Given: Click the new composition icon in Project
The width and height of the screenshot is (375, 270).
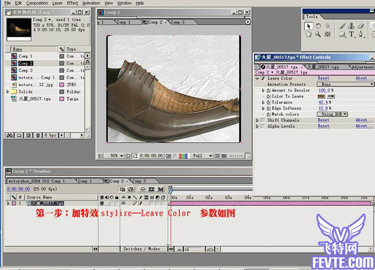Looking at the screenshot, I should click(28, 135).
